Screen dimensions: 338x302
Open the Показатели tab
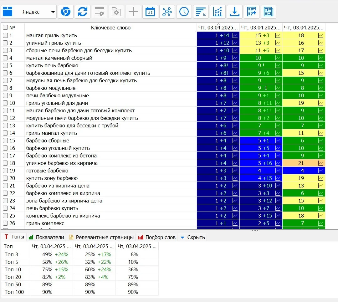46,237
